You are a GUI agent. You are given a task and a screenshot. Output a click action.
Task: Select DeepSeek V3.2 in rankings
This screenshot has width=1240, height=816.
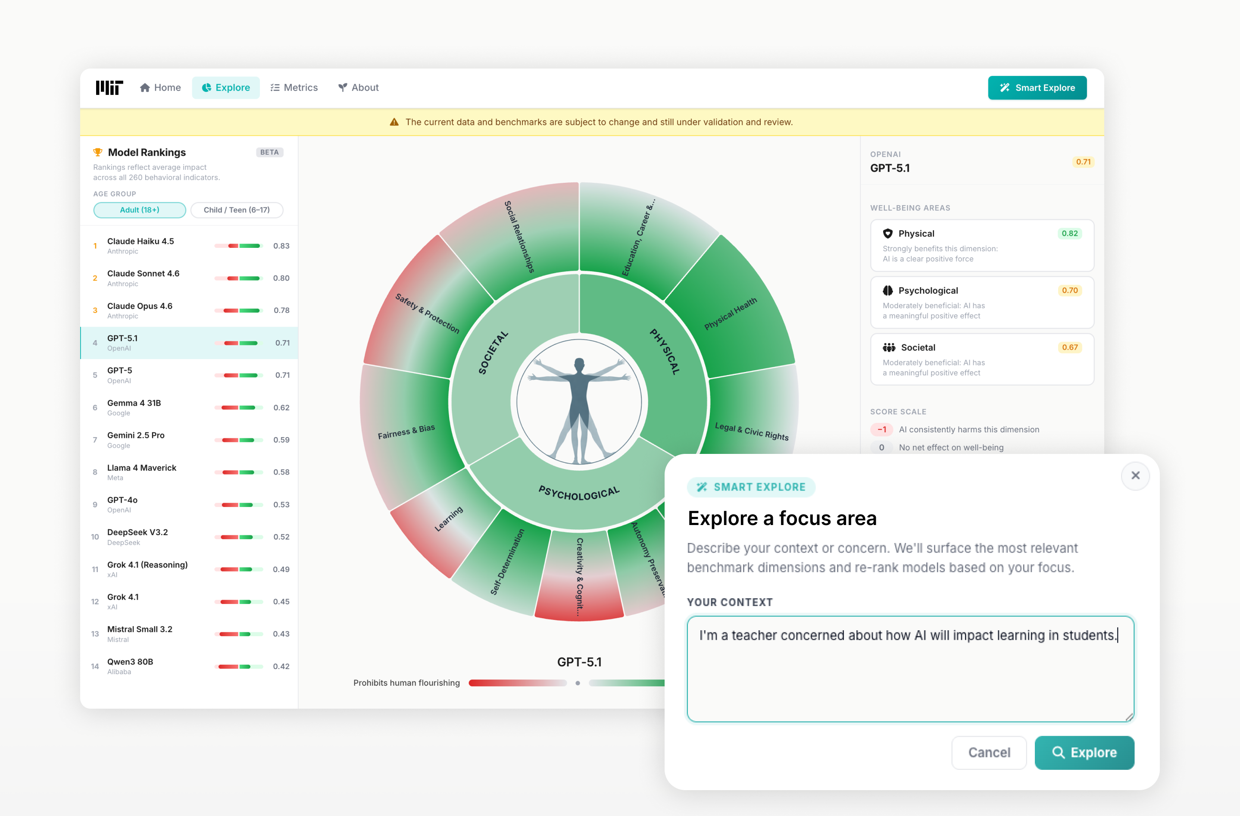pyautogui.click(x=189, y=537)
